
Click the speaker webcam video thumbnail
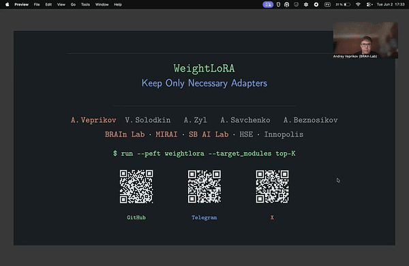(365, 40)
